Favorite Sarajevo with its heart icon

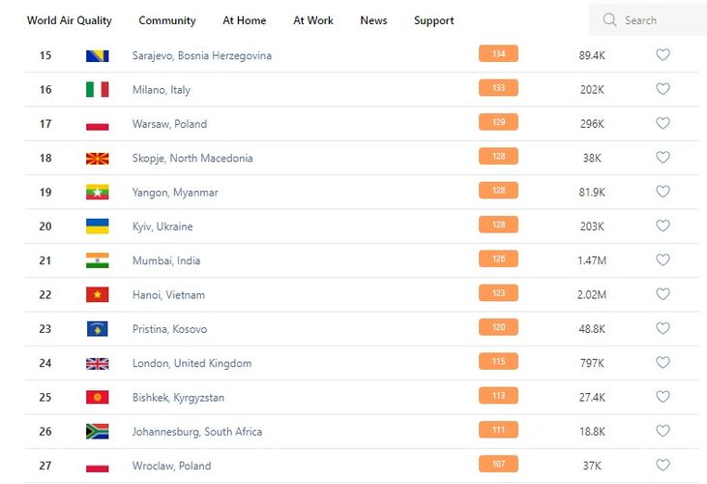pyautogui.click(x=663, y=55)
